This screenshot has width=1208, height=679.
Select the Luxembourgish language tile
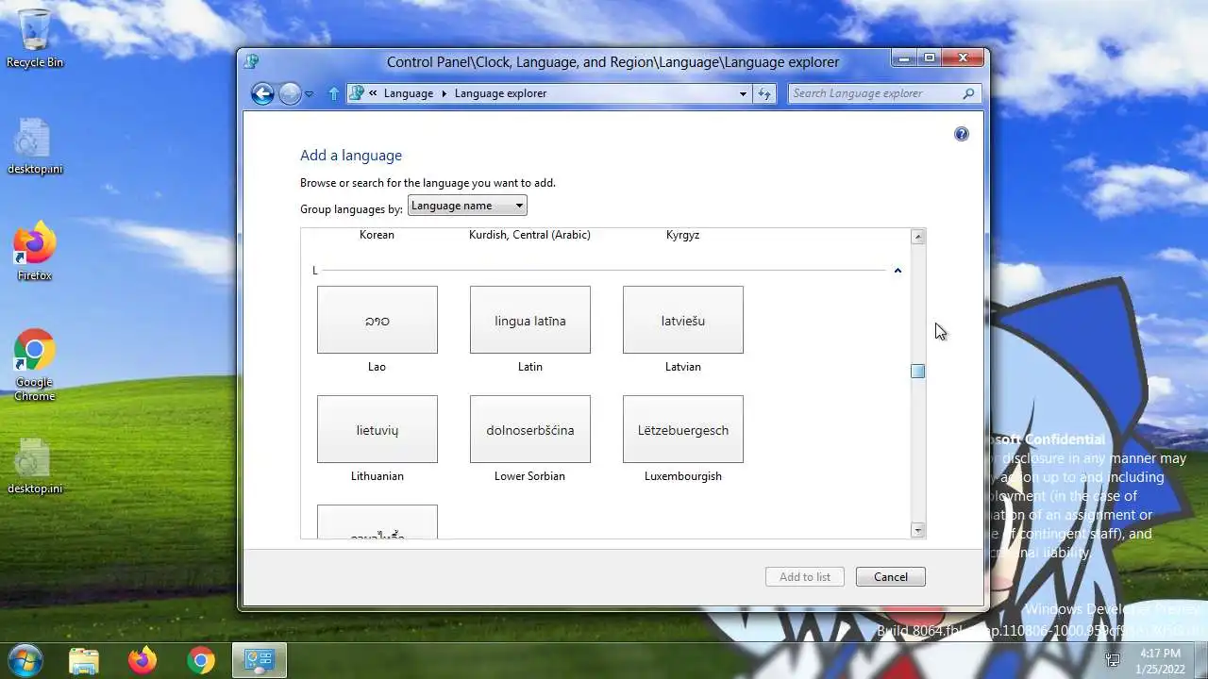(x=683, y=429)
